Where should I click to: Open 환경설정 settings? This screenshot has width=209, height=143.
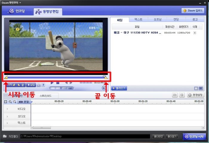click(x=196, y=95)
